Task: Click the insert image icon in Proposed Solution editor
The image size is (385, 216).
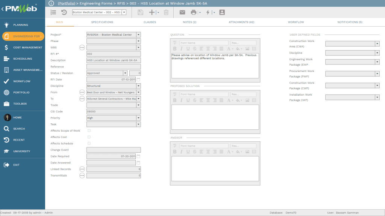Action: pyautogui.click(x=248, y=100)
